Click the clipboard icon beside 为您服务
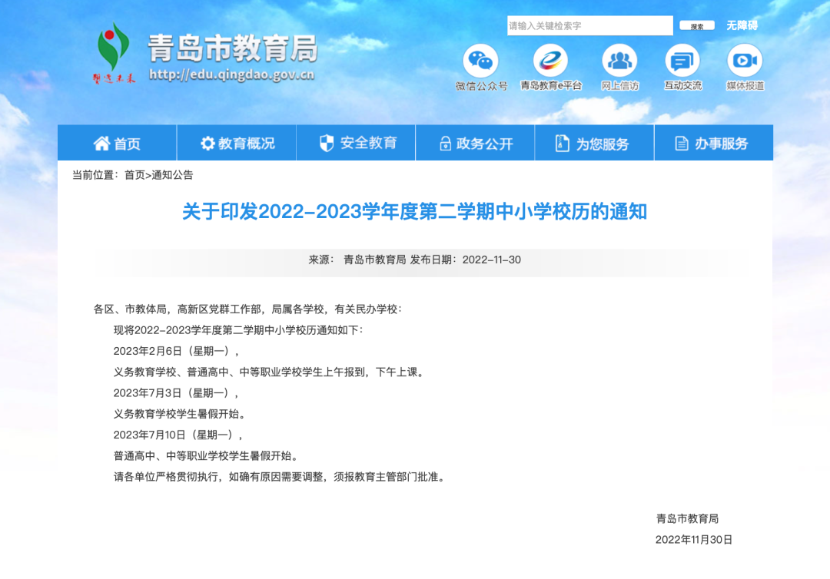Screen dimensions: 830x579 coord(562,143)
